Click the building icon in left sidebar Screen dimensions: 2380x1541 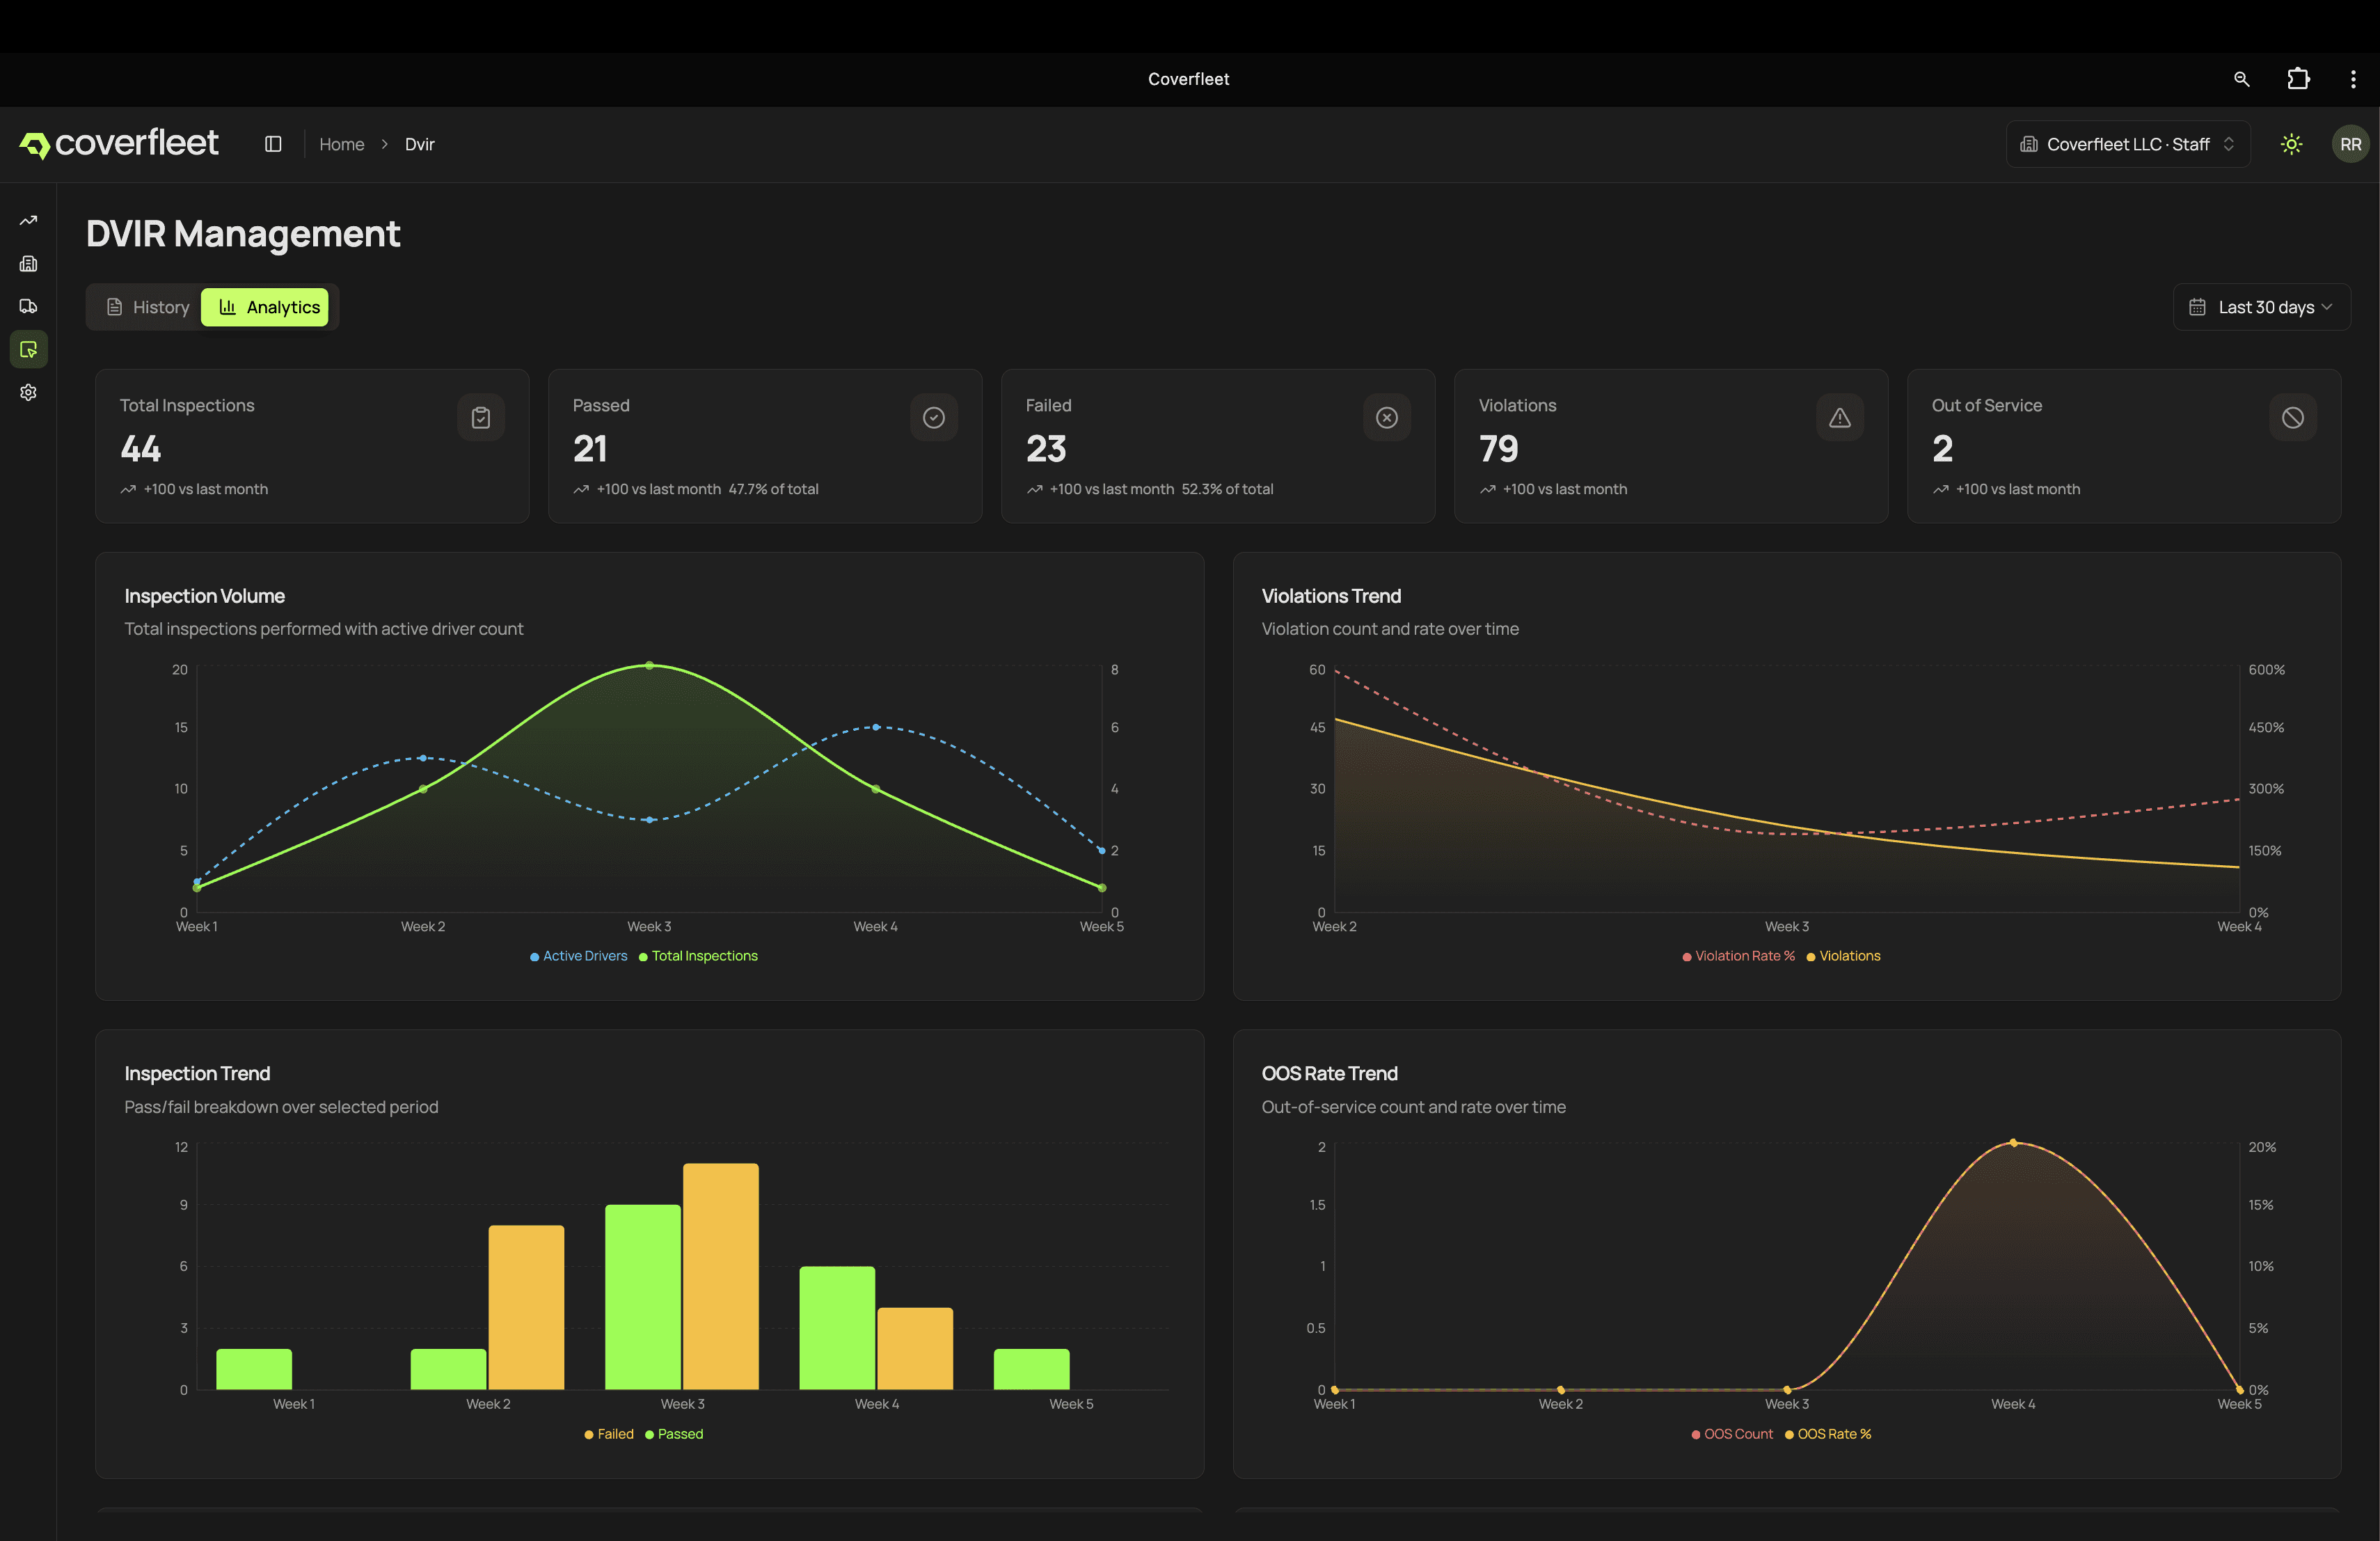pos(28,264)
